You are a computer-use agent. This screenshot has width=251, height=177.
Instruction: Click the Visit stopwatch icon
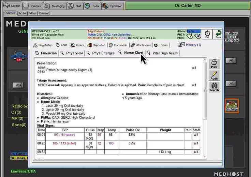(x=207, y=34)
